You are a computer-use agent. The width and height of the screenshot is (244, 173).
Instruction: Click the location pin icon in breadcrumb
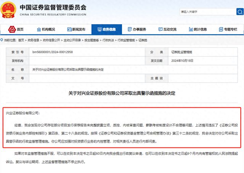(2, 40)
